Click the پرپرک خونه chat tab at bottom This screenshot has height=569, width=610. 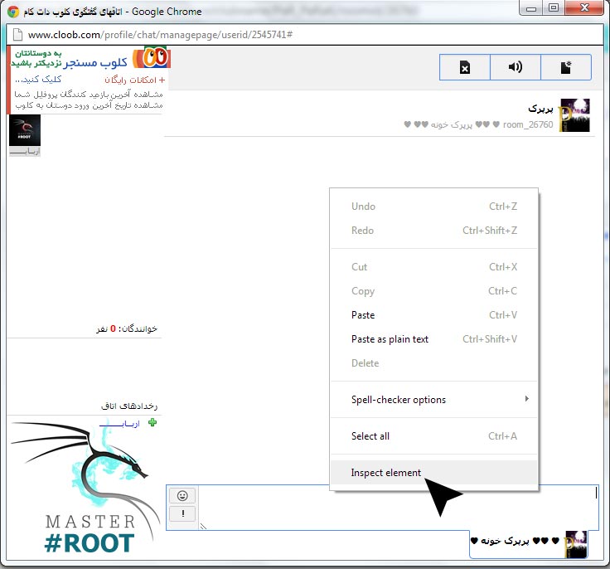coord(529,543)
